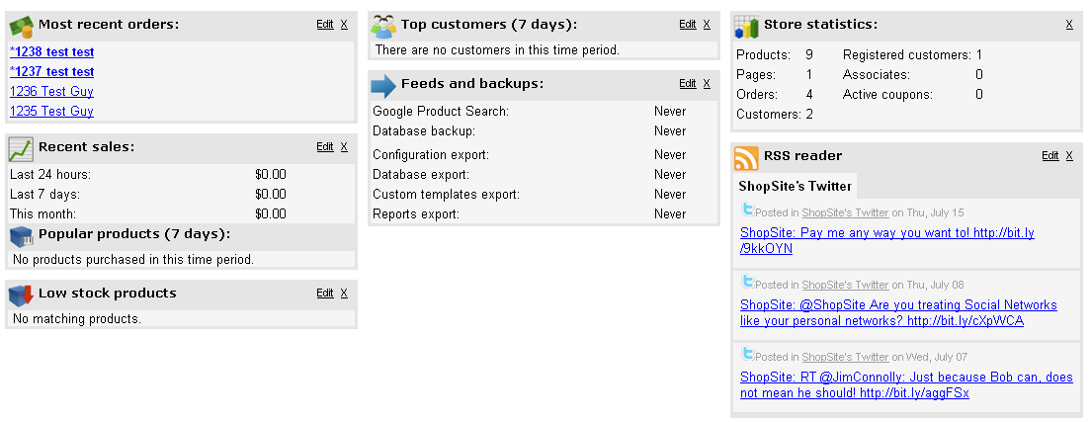Viewport: 1091px width, 422px height.
Task: Select the ShopSite's Twitter tab
Action: point(796,186)
